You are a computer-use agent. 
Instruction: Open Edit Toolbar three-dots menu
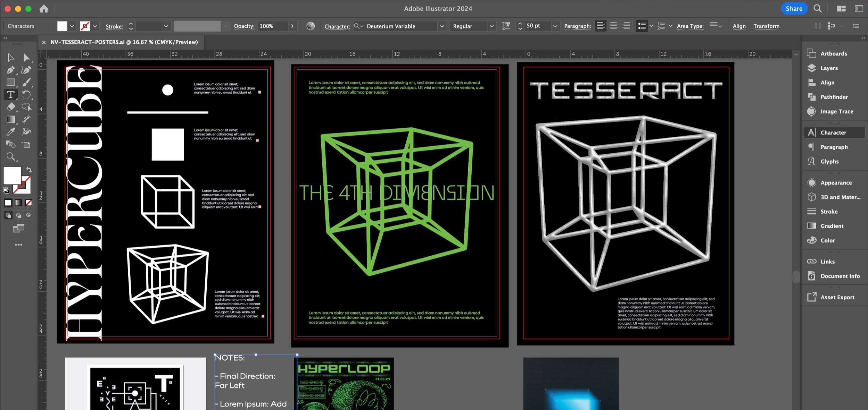coord(18,245)
